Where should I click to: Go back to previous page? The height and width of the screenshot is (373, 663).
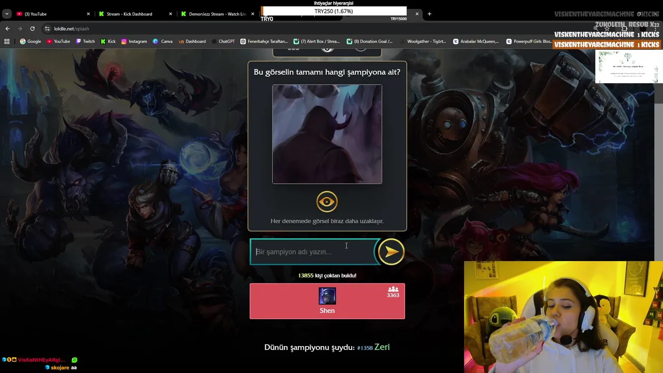(x=7, y=28)
